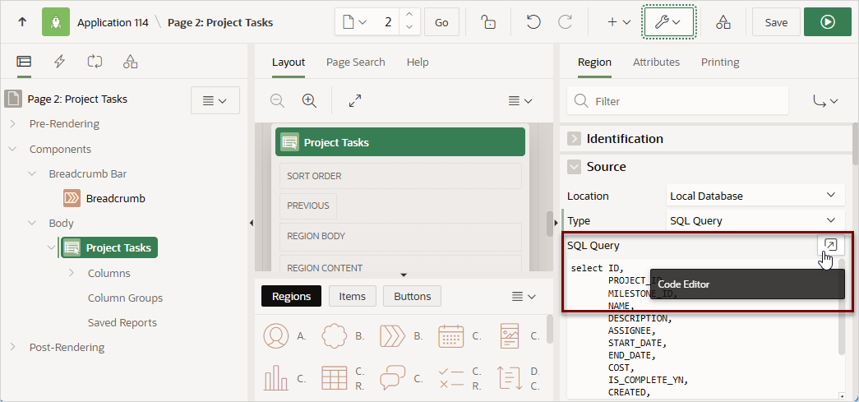
Task: Decrement the page number with down arrow
Action: [x=409, y=29]
